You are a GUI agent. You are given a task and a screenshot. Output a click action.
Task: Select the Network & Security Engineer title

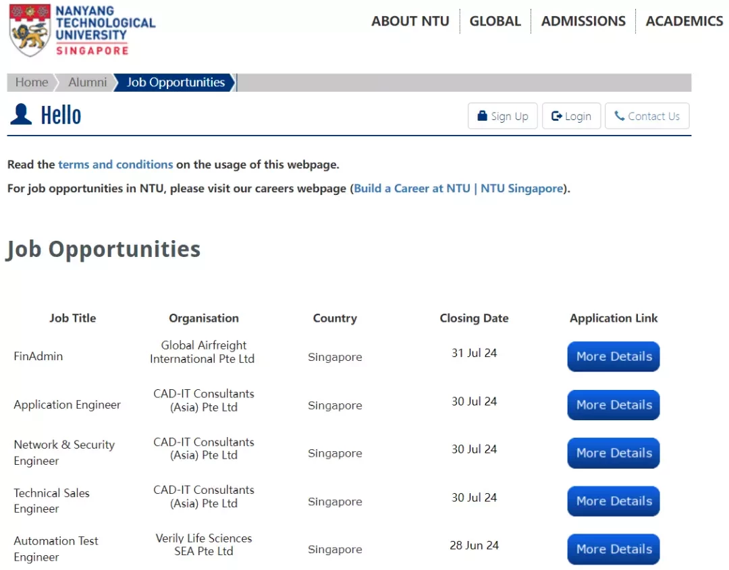pyautogui.click(x=64, y=453)
